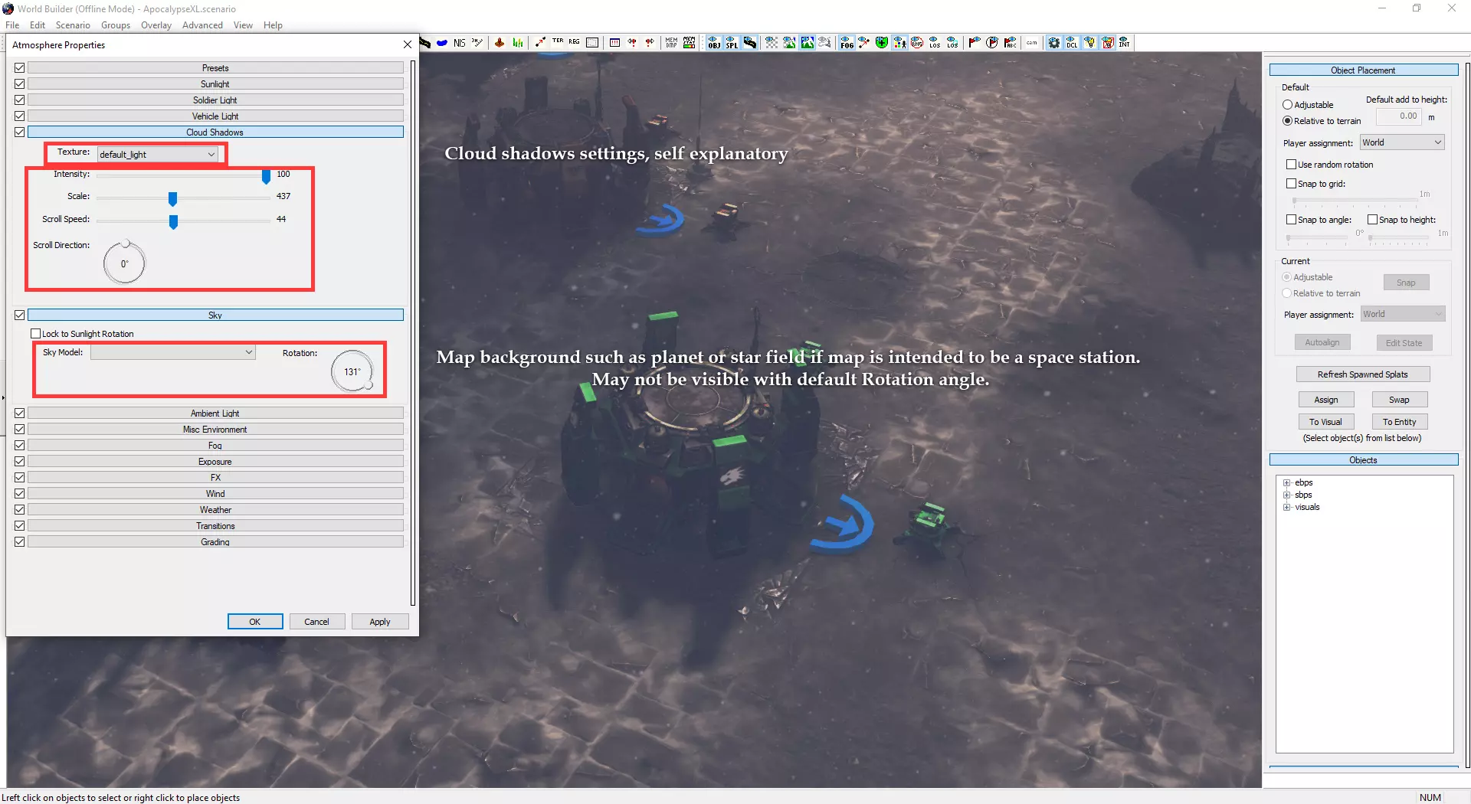Select the green grass editor icon
Viewport: 1471px width, 804px height.
[x=518, y=43]
